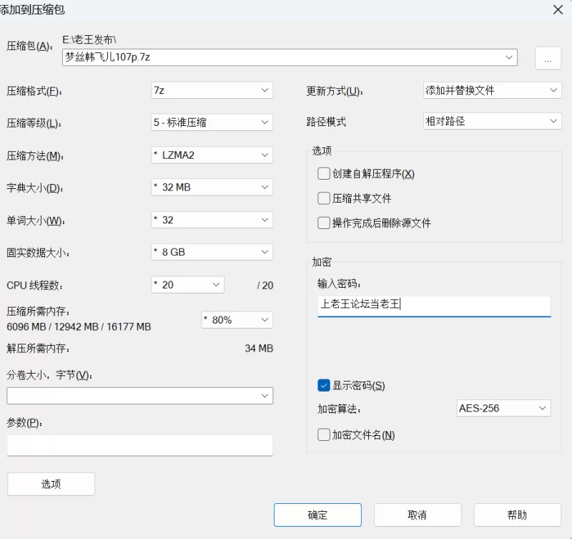Expand the compression level dropdown
This screenshot has width=572, height=539.
(212, 122)
